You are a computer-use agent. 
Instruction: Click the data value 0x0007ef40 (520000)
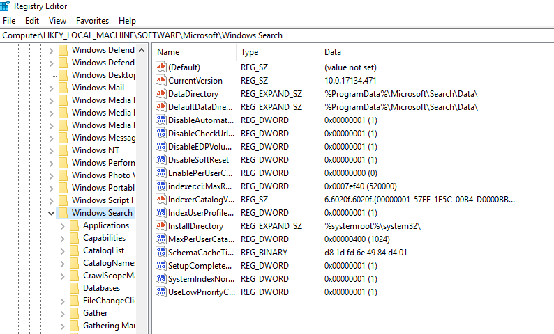pyautogui.click(x=361, y=186)
